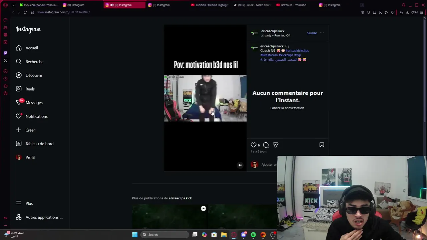
Task: Open the reel thumbnail below post
Action: 169,217
